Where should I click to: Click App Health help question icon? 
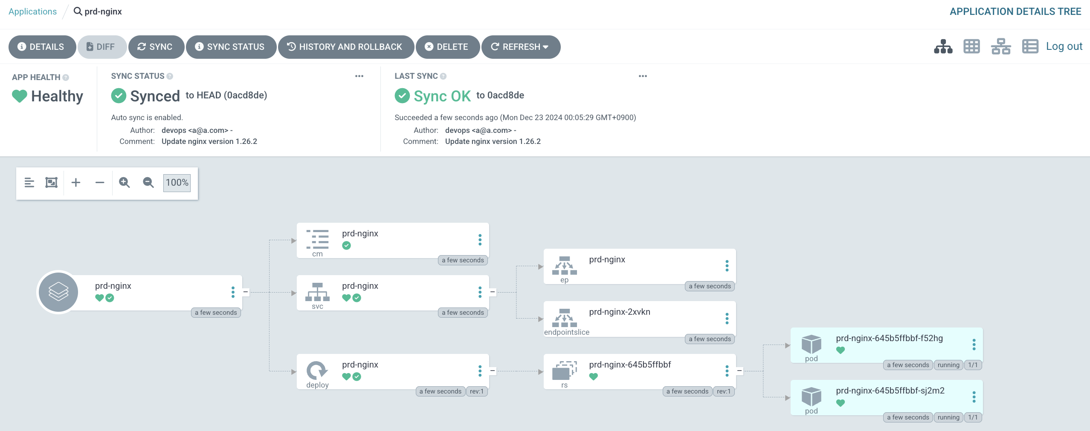tap(66, 78)
